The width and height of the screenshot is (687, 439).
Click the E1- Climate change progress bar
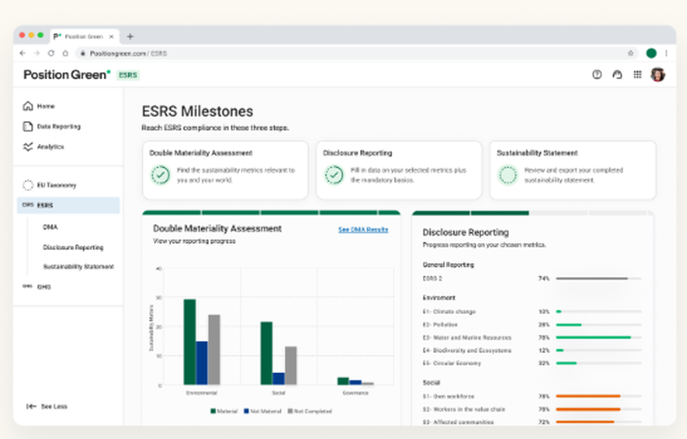coord(598,311)
